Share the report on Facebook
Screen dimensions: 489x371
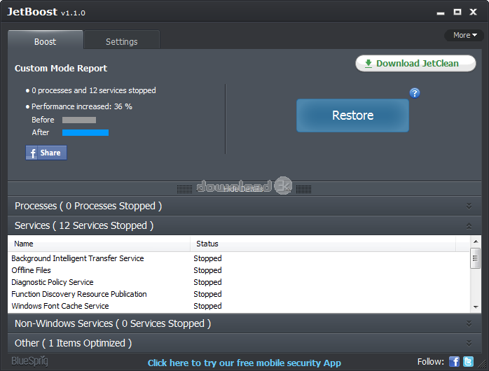click(46, 153)
